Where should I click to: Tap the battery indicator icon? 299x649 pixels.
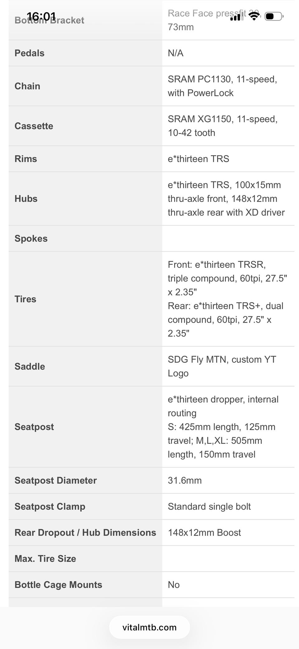(x=274, y=16)
